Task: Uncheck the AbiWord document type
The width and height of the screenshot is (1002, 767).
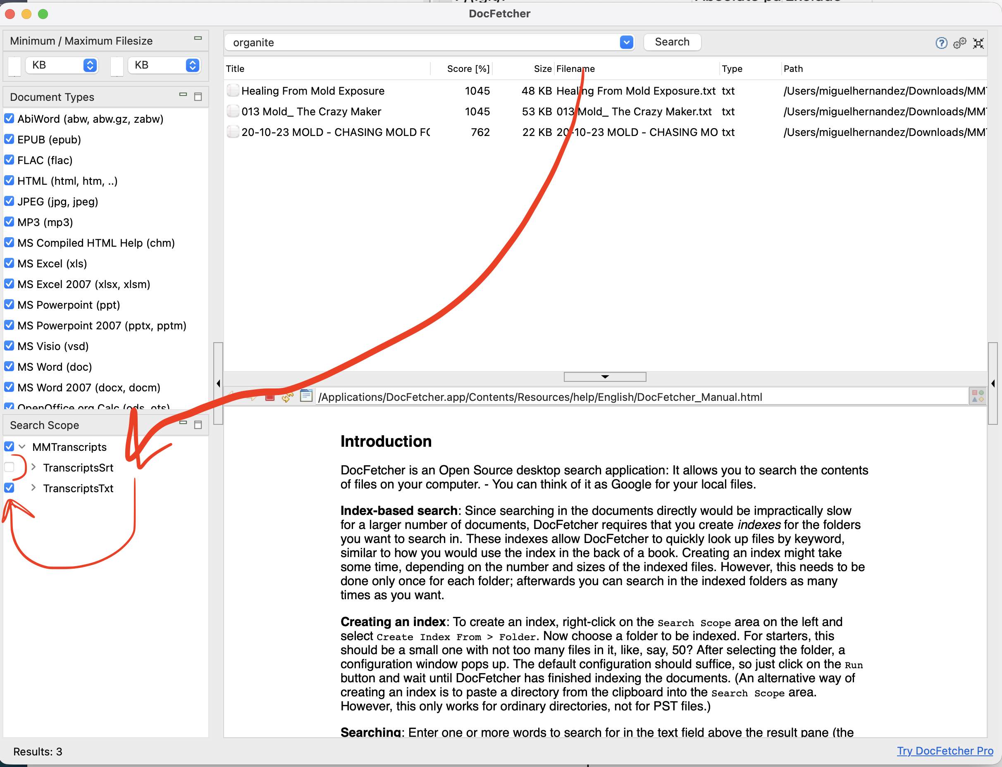Action: tap(9, 119)
